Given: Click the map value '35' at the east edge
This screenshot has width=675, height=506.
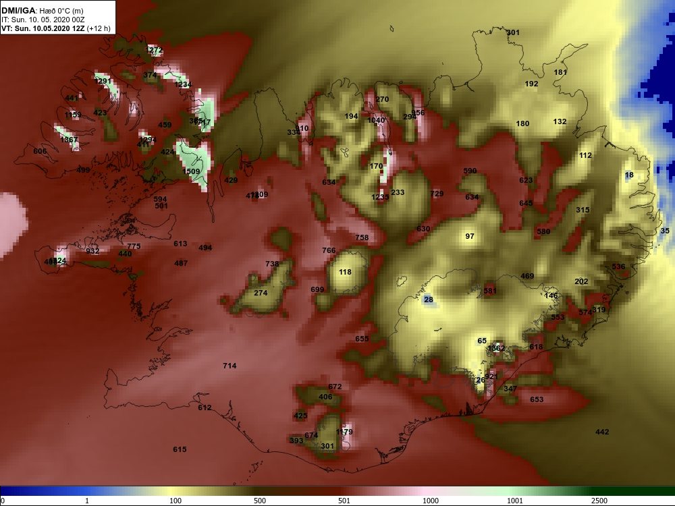Looking at the screenshot, I should coord(665,231).
